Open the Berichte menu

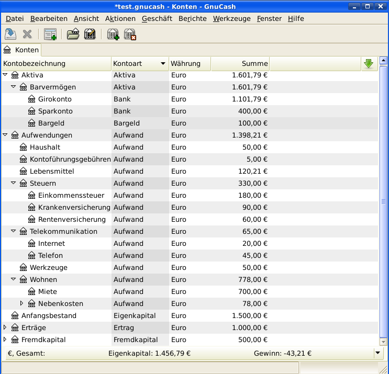tap(192, 18)
